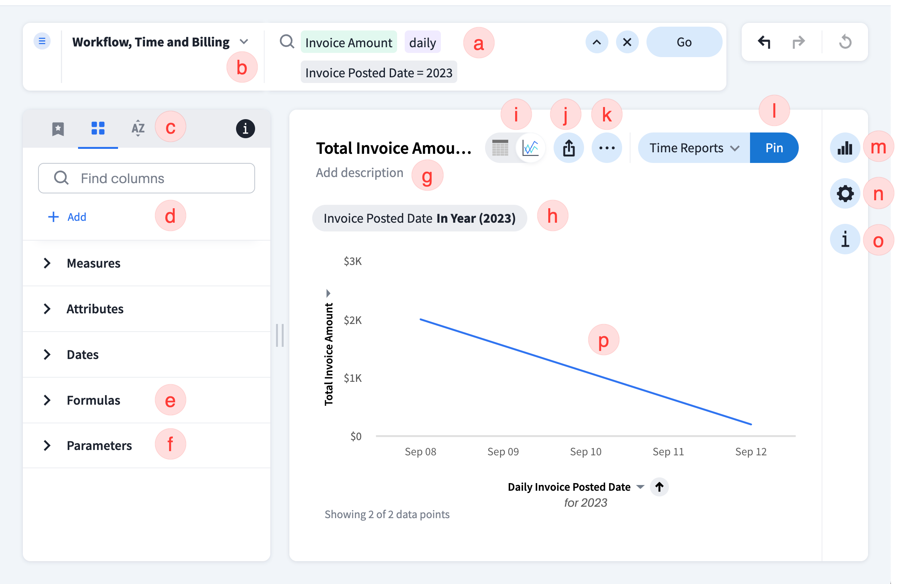
Task: Switch to table view toggle
Action: 500,148
